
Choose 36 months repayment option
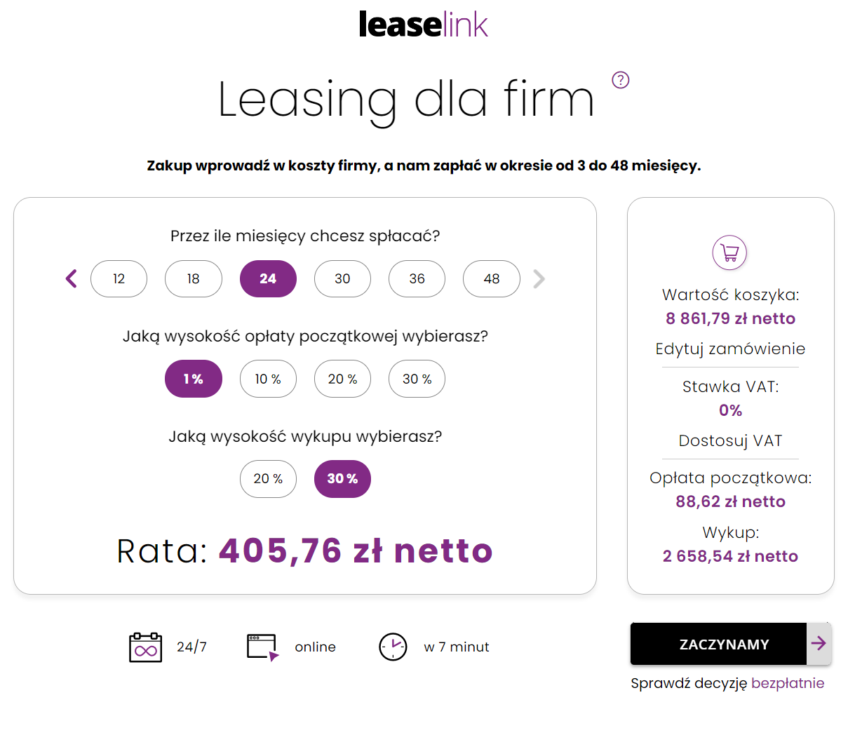point(417,279)
